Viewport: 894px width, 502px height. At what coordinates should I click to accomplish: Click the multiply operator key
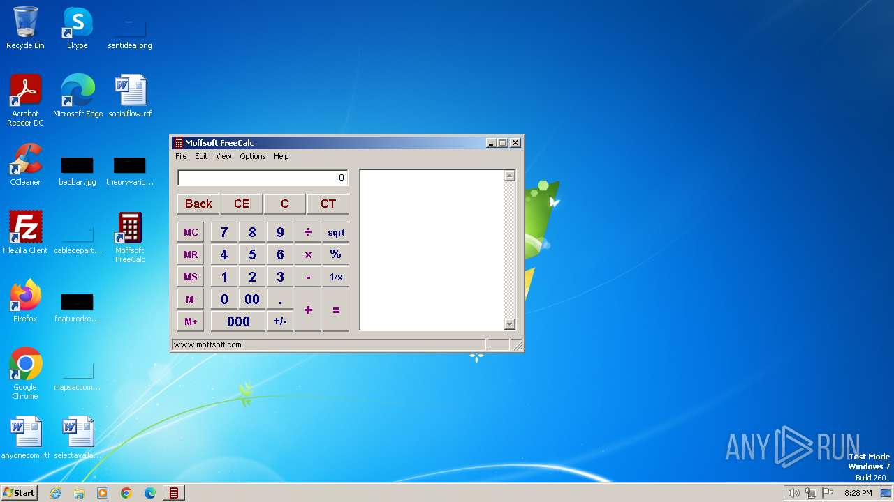point(308,254)
